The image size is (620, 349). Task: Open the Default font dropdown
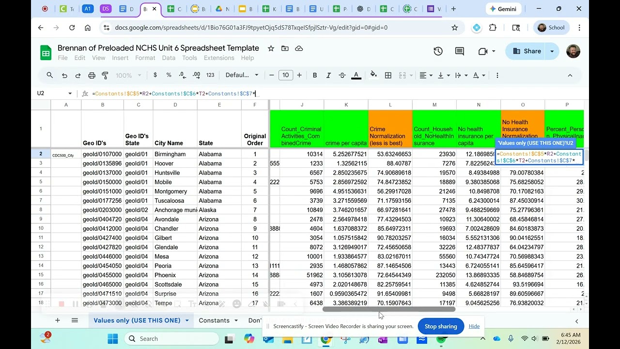242,75
